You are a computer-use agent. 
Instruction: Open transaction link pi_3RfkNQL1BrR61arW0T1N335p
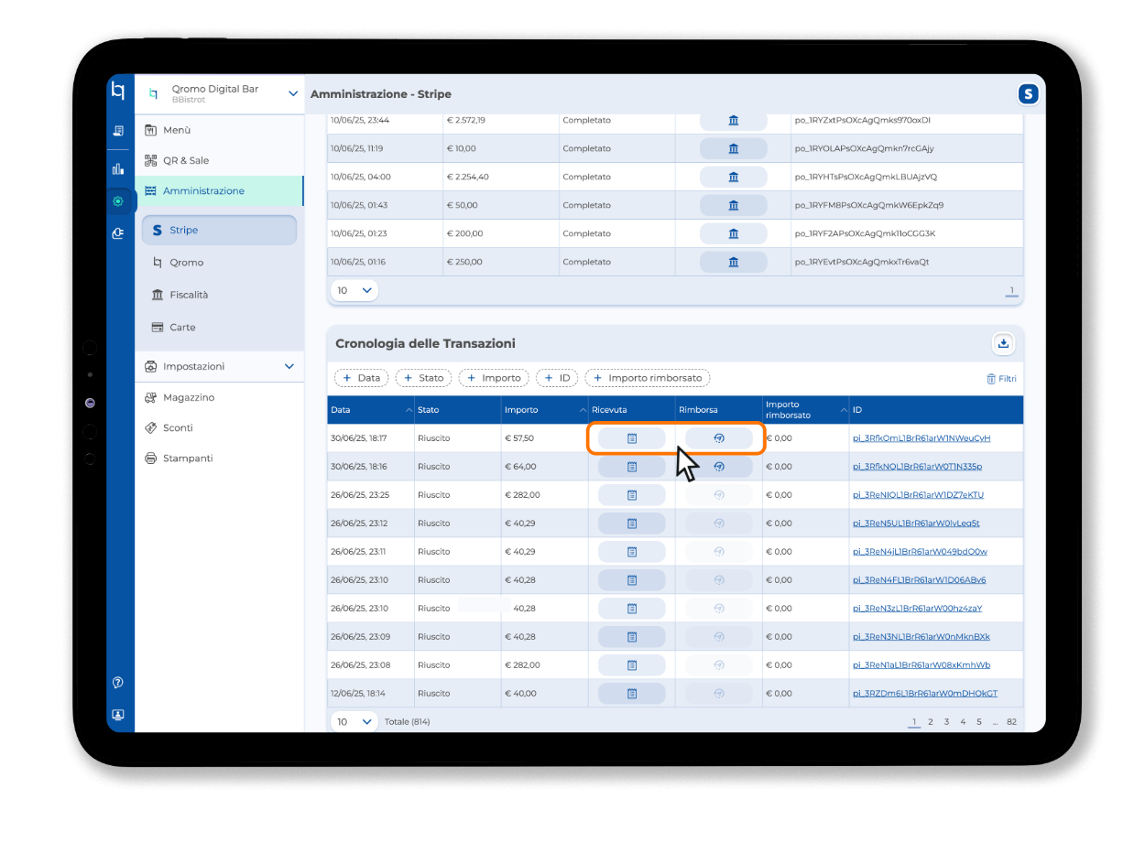[917, 467]
